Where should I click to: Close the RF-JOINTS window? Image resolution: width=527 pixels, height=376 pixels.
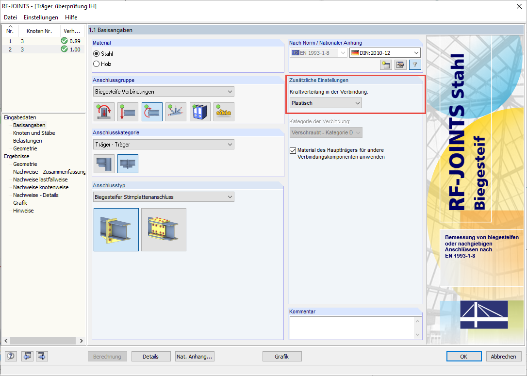click(x=519, y=6)
